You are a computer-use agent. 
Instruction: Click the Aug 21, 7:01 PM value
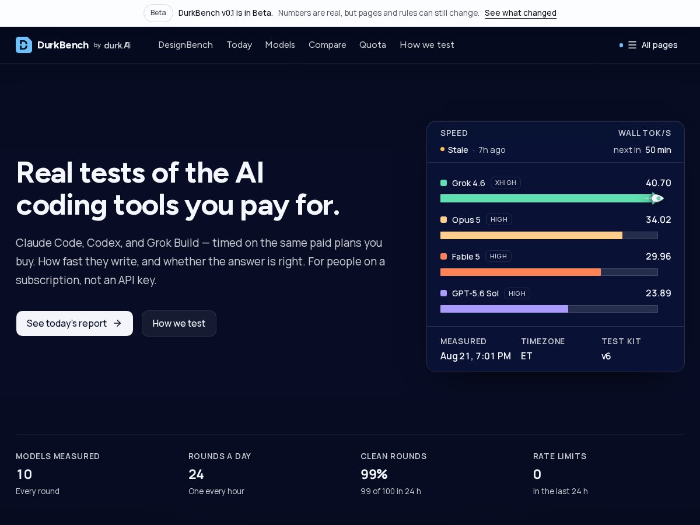click(475, 356)
